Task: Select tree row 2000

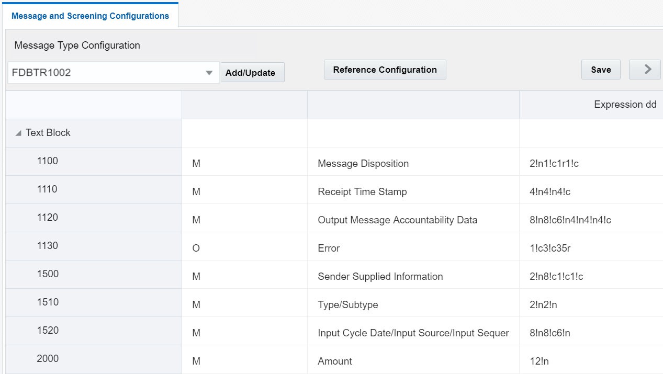Action: (47, 359)
